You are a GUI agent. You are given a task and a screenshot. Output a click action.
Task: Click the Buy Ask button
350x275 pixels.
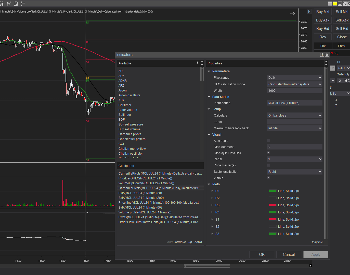click(x=323, y=20)
